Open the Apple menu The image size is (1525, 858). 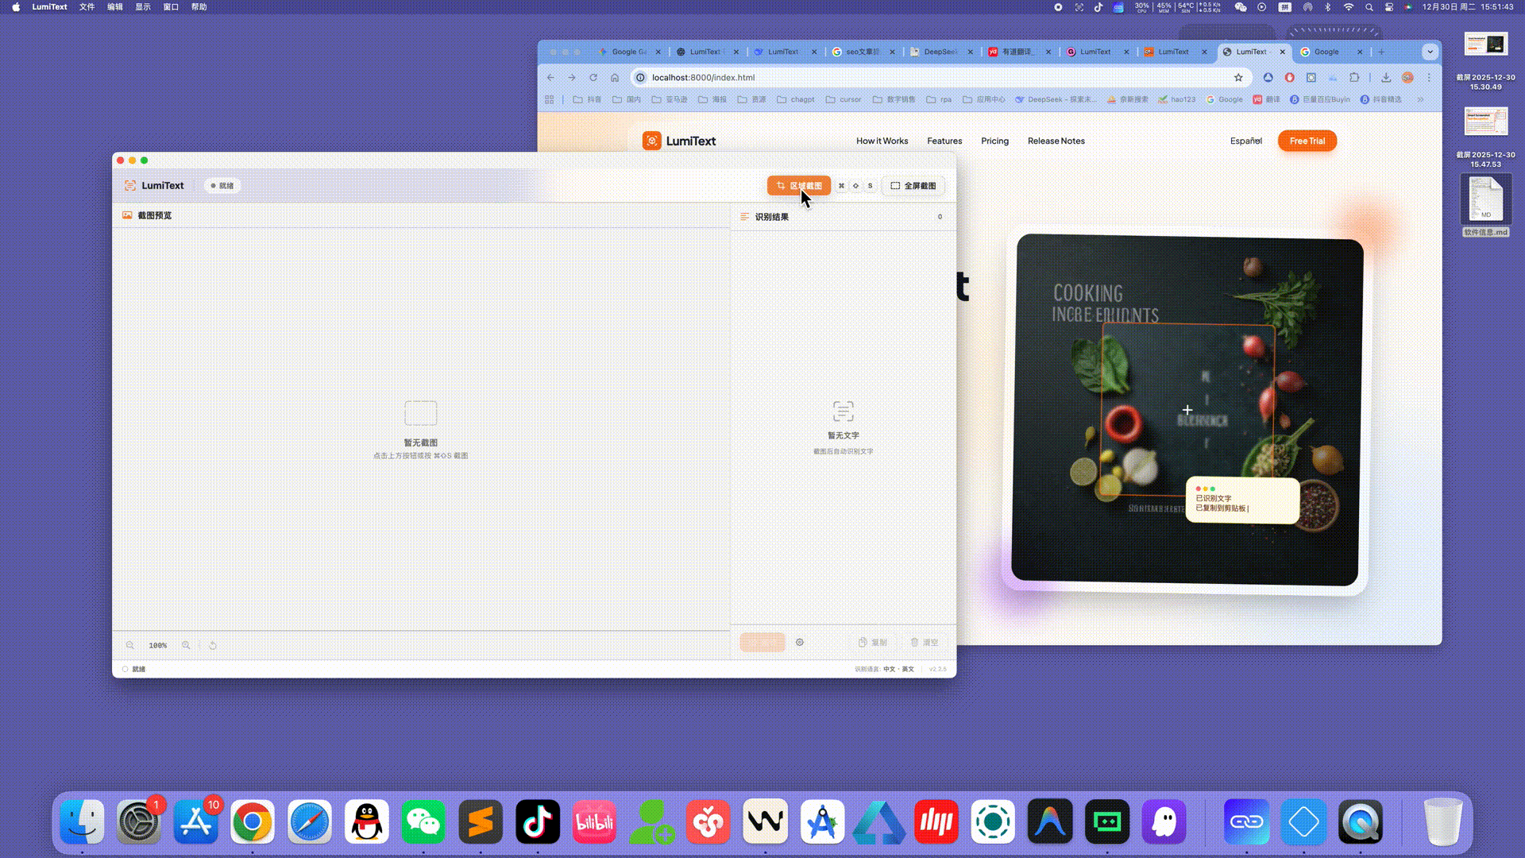(16, 7)
